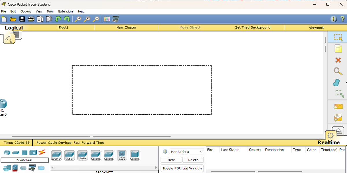Click the [Root] navigation button
The height and width of the screenshot is (173, 347).
pos(62,27)
